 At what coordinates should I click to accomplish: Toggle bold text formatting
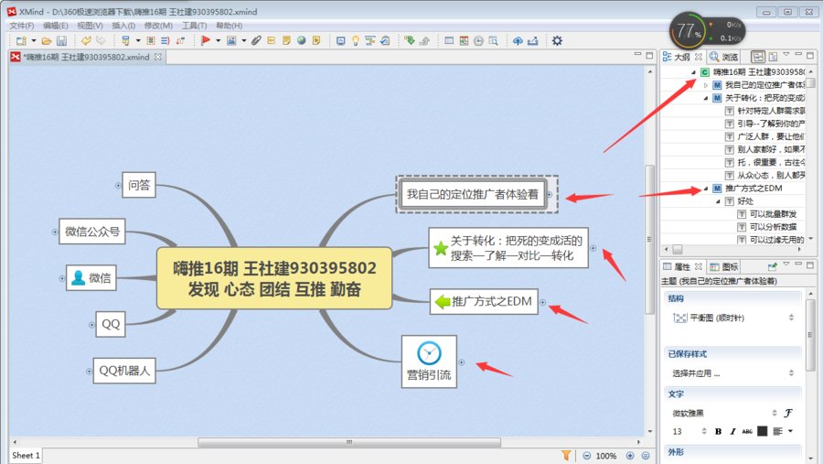pos(718,431)
